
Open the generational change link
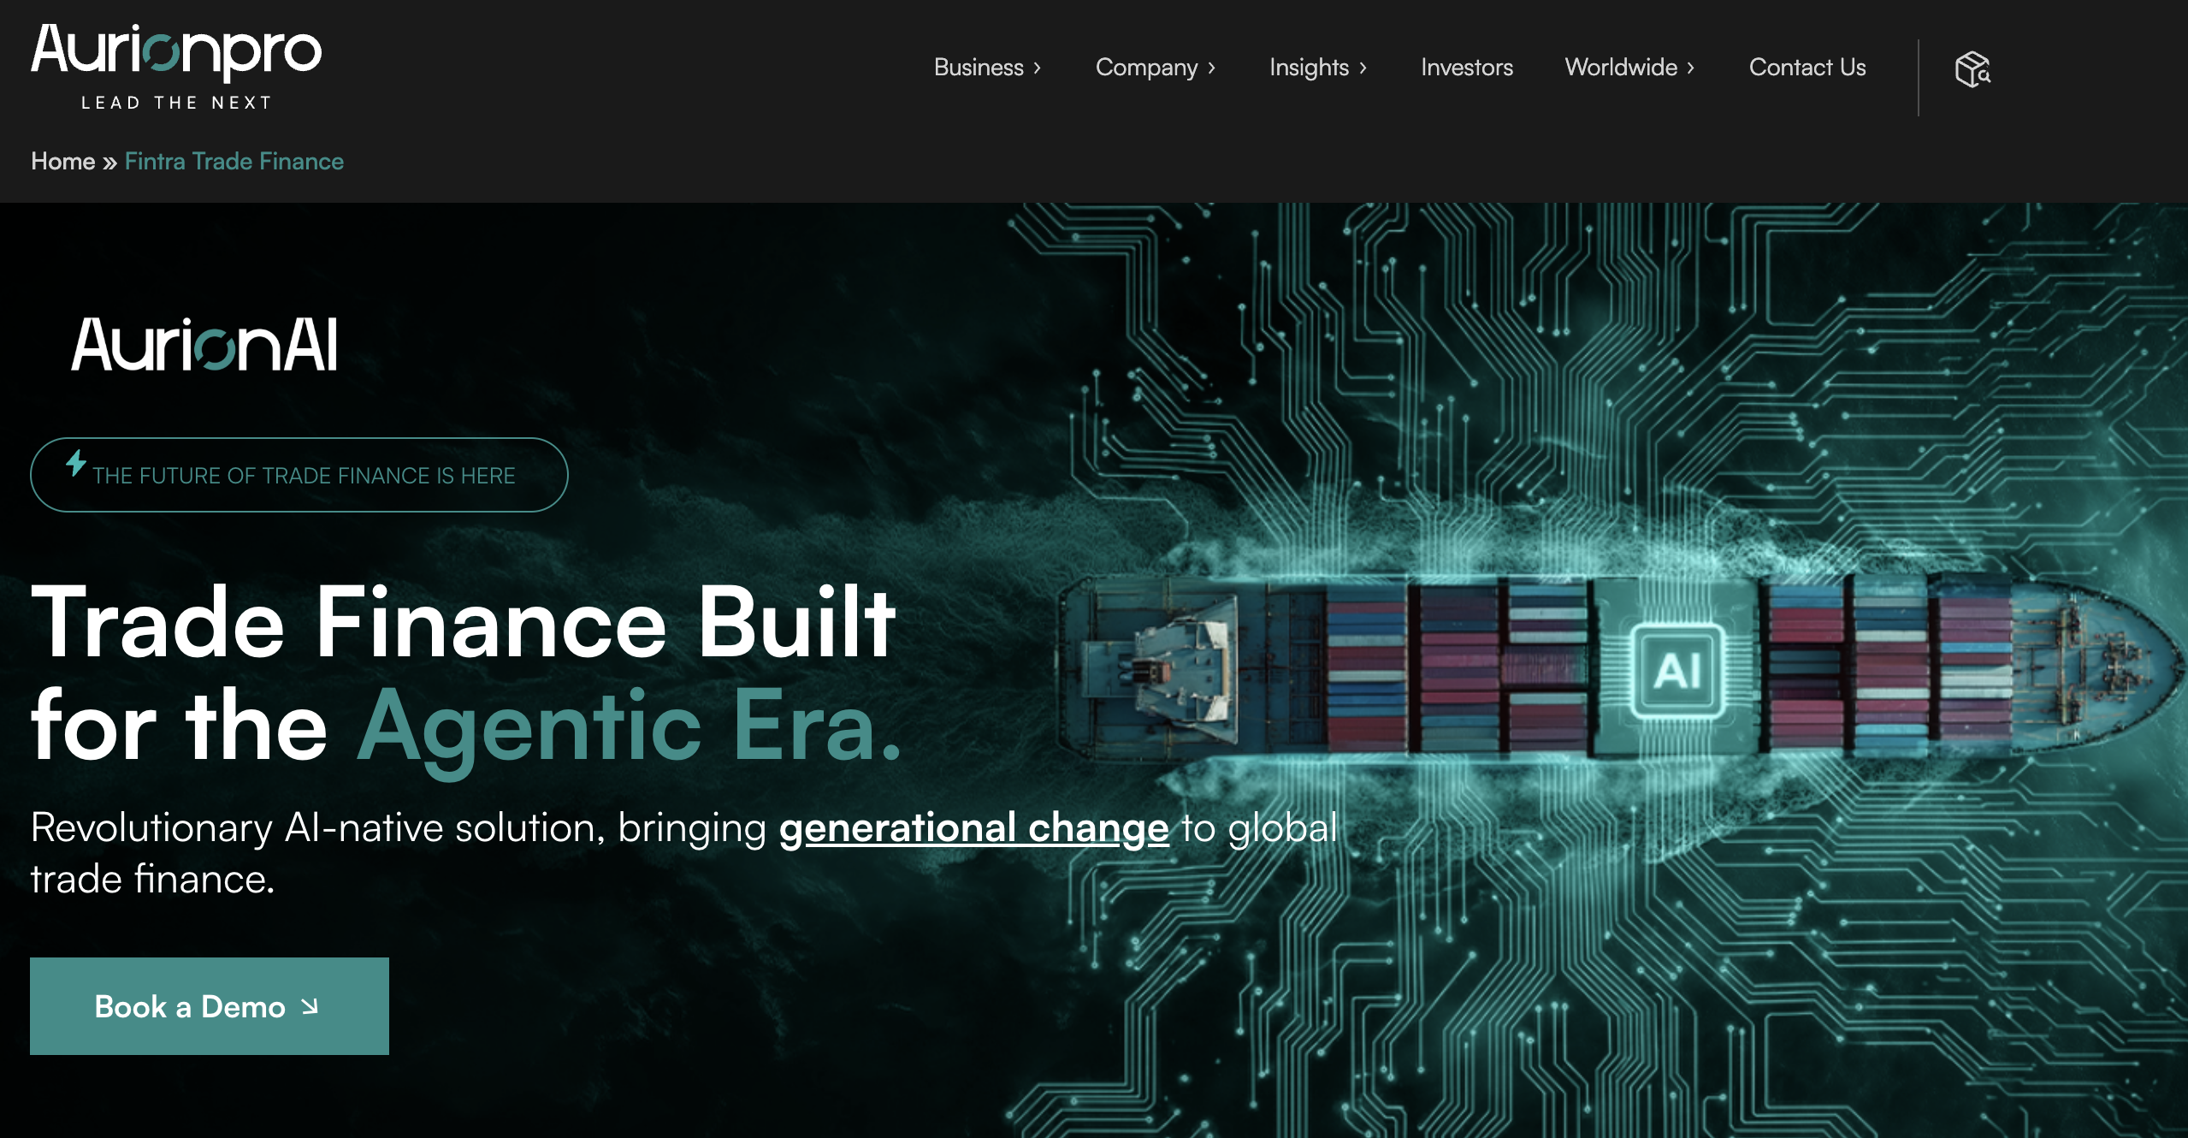coord(974,827)
